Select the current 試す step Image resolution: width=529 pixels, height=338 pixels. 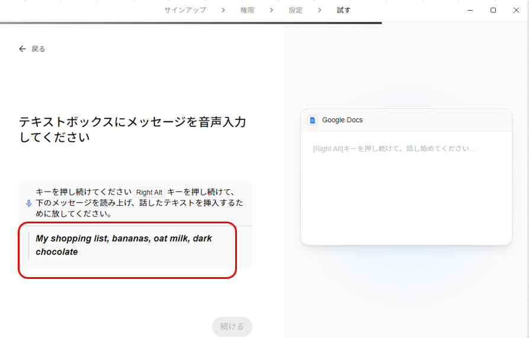344,10
